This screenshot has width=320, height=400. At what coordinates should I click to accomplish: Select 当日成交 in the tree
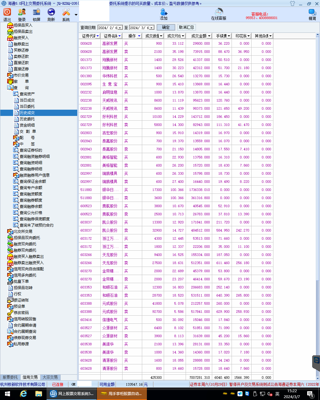click(x=27, y=100)
